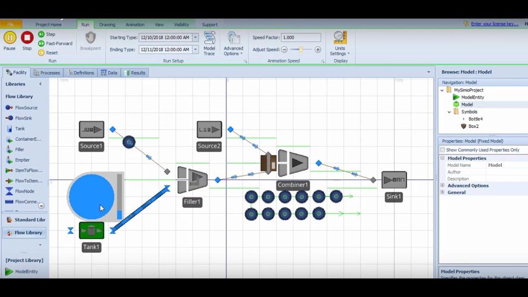Click the Ending Type date field
The image size is (528, 297).
coord(165,49)
